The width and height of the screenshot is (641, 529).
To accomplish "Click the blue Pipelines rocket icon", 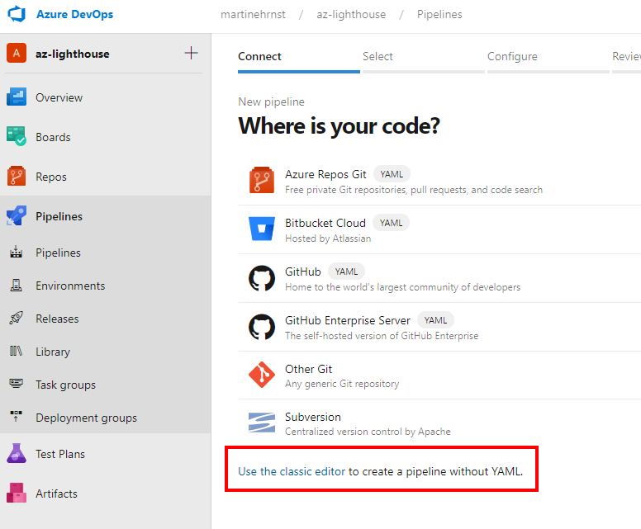I will click(x=17, y=215).
